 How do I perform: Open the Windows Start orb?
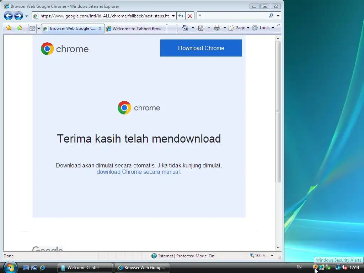click(10, 268)
